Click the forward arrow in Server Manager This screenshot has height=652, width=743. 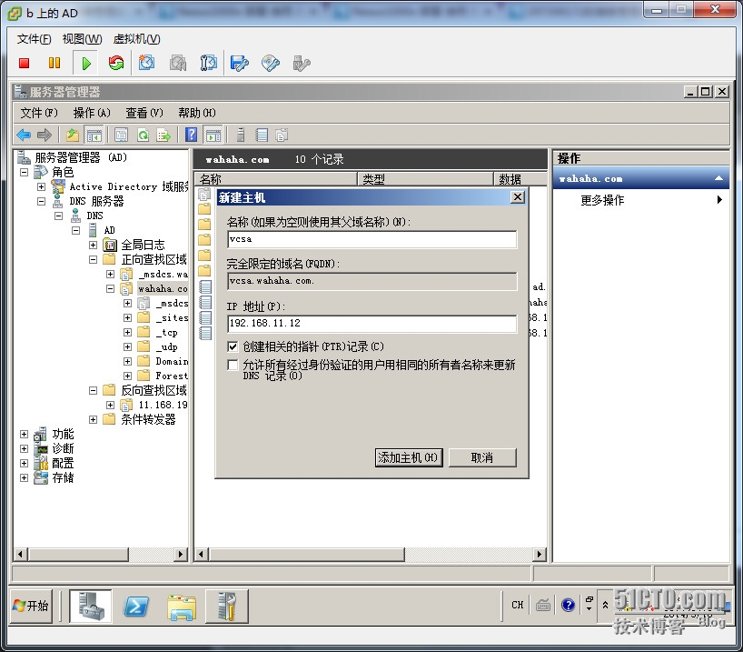coord(45,135)
